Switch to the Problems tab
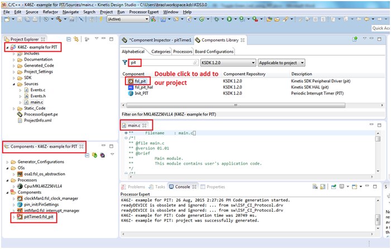The image size is (391, 249). 136,187
